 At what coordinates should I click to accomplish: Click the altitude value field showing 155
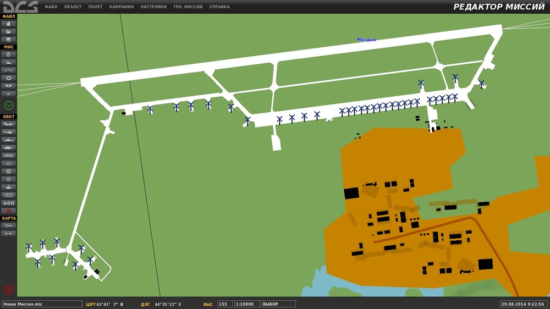coord(225,304)
